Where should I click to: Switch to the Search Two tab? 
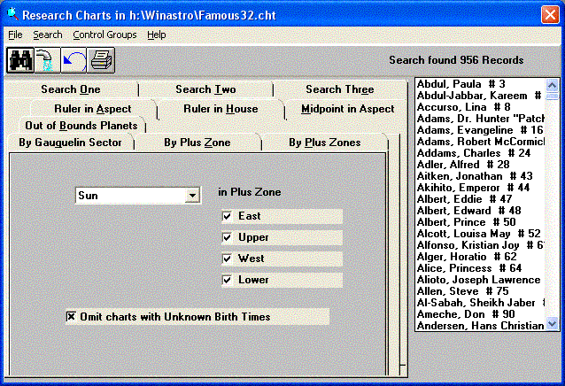pos(205,89)
